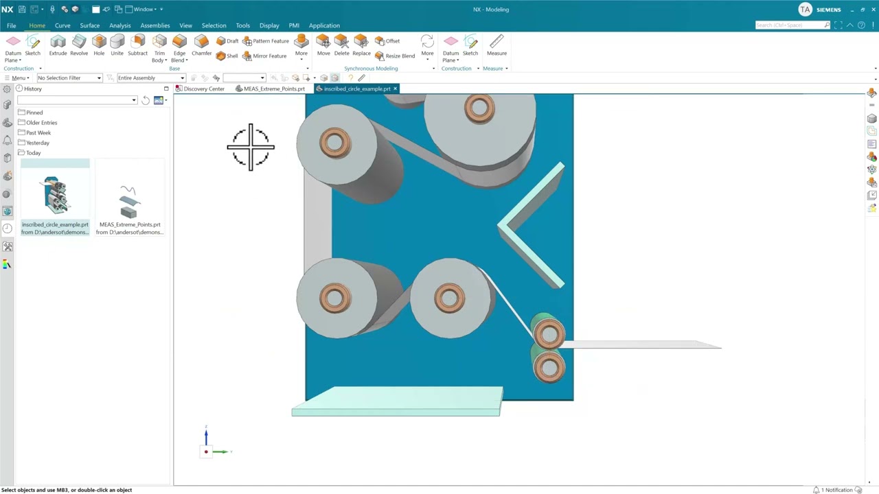Image resolution: width=879 pixels, height=494 pixels.
Task: Open the File menu
Action: (x=11, y=25)
